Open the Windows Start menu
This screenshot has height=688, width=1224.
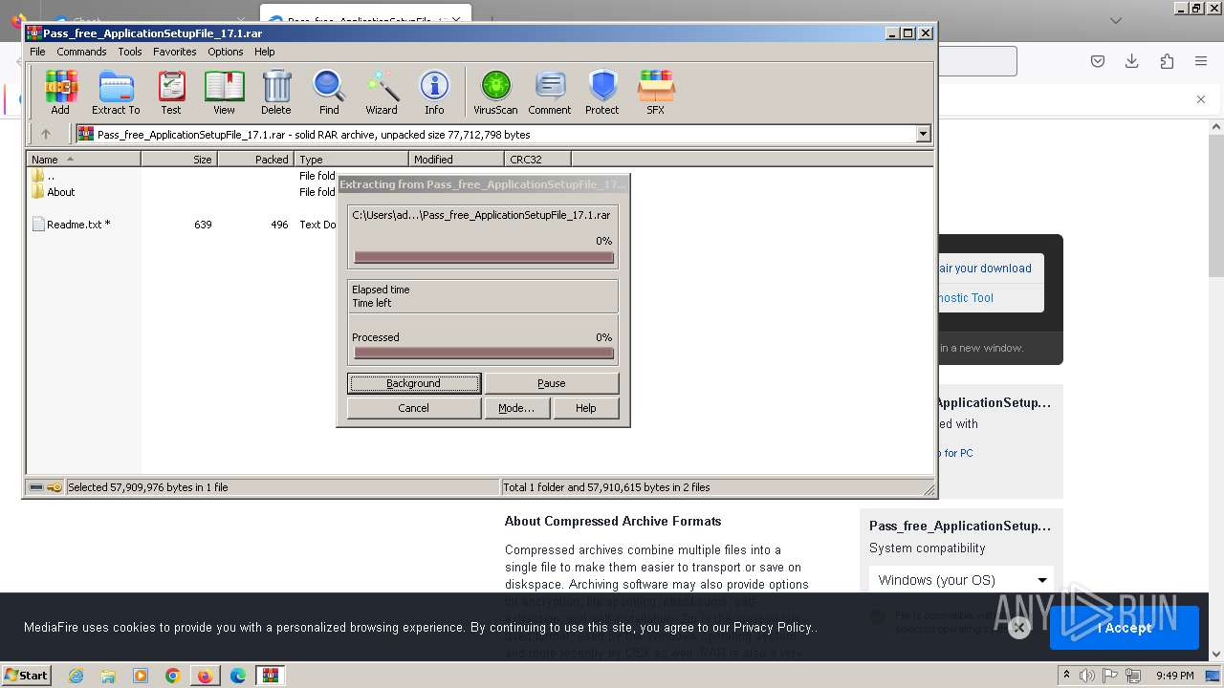(x=27, y=675)
